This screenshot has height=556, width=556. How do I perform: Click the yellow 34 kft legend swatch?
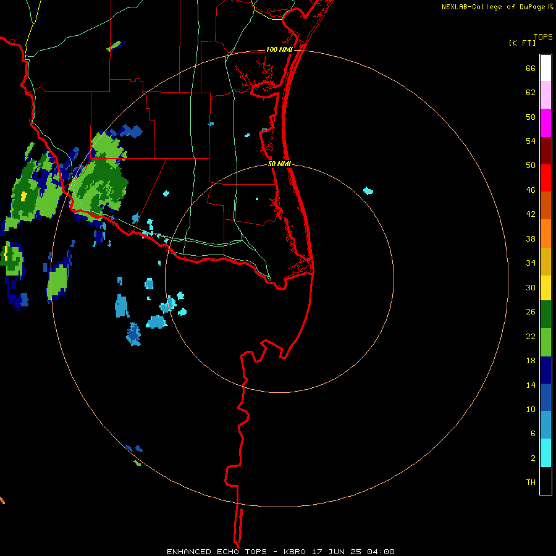[x=545, y=288]
